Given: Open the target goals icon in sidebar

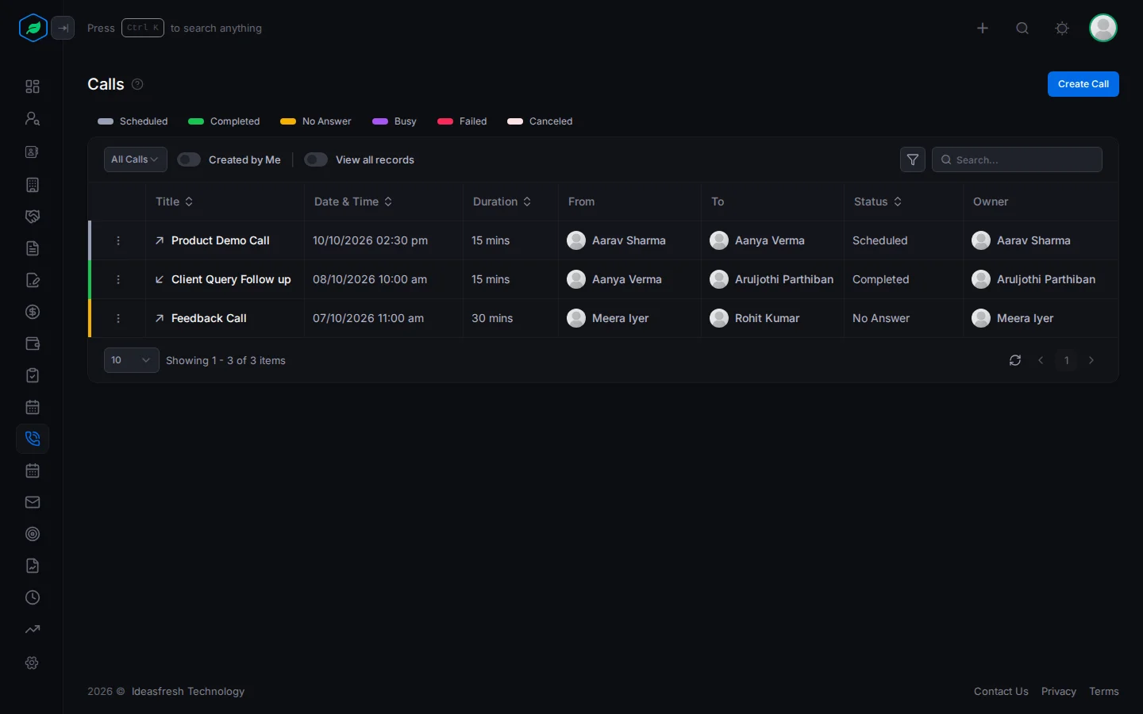Looking at the screenshot, I should (33, 534).
